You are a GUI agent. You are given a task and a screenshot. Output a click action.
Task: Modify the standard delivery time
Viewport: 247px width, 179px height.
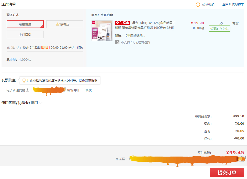coord(80,48)
